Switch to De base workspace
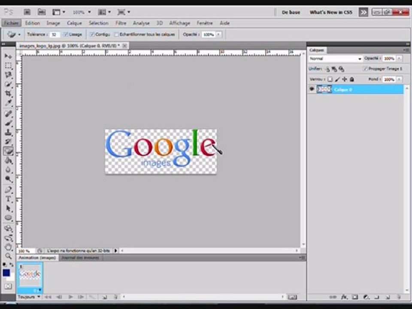The height and width of the screenshot is (309, 412). 291,12
